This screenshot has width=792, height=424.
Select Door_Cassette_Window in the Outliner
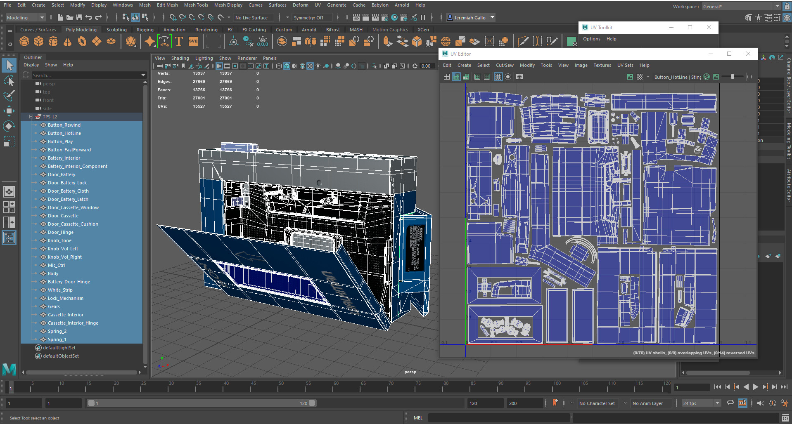[x=73, y=207]
